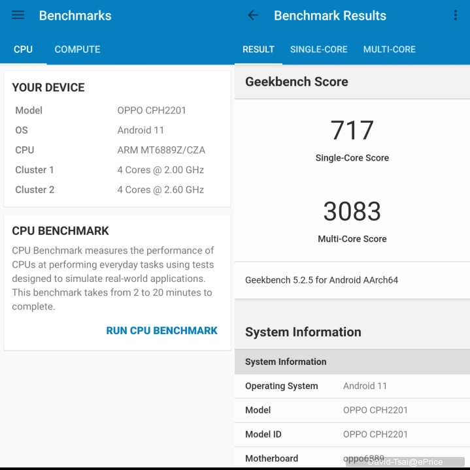Click the Operating System row in System Information
The image size is (470, 470).
point(352,386)
